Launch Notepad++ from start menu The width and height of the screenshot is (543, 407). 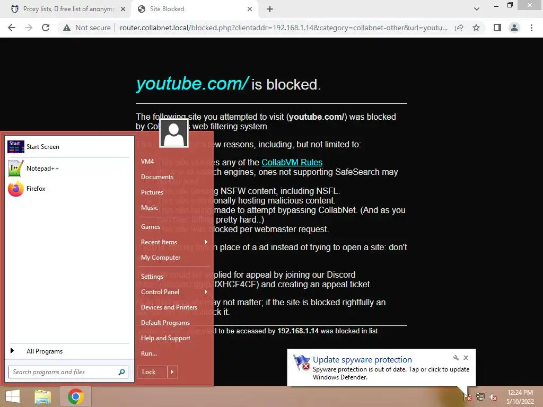[x=68, y=169]
